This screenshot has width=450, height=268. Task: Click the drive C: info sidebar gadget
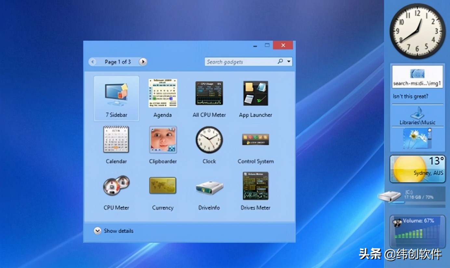[x=412, y=197]
